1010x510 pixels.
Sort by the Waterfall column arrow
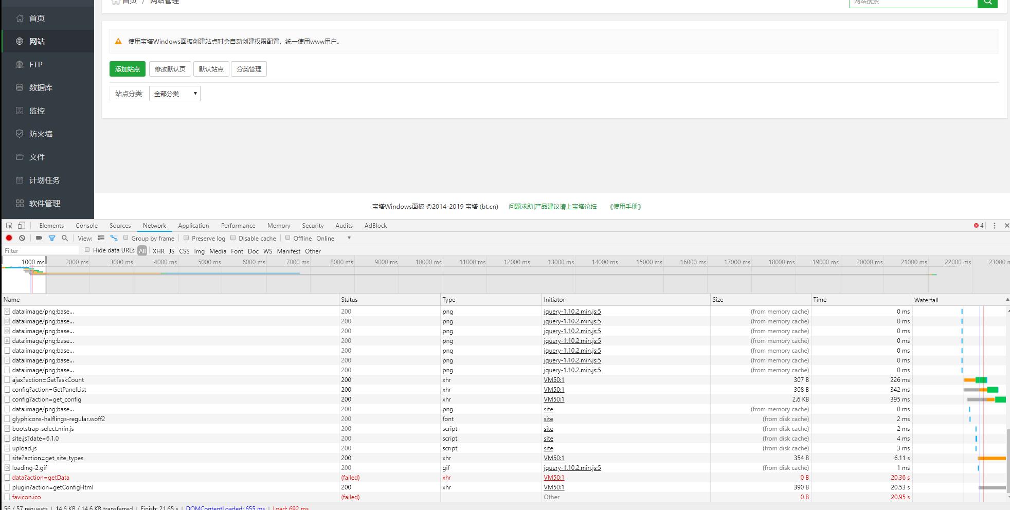point(1007,300)
